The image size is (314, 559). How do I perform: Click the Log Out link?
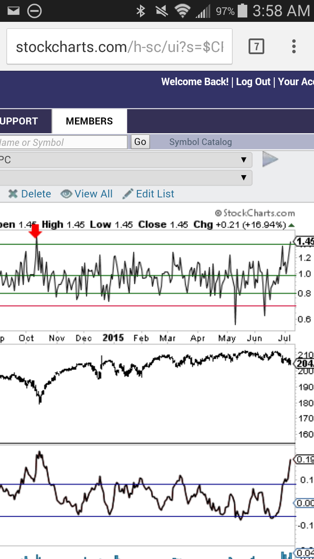click(253, 82)
